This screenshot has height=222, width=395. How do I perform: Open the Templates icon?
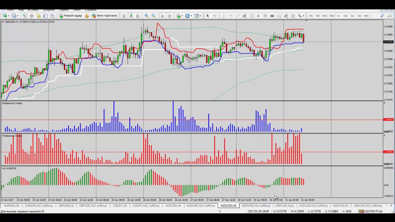196,16
